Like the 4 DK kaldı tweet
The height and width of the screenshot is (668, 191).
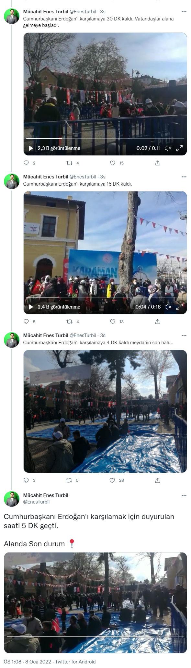[x=113, y=480]
